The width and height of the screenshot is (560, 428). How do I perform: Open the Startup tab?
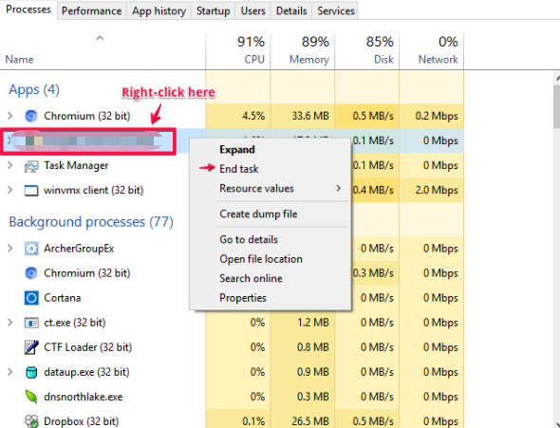pos(214,10)
